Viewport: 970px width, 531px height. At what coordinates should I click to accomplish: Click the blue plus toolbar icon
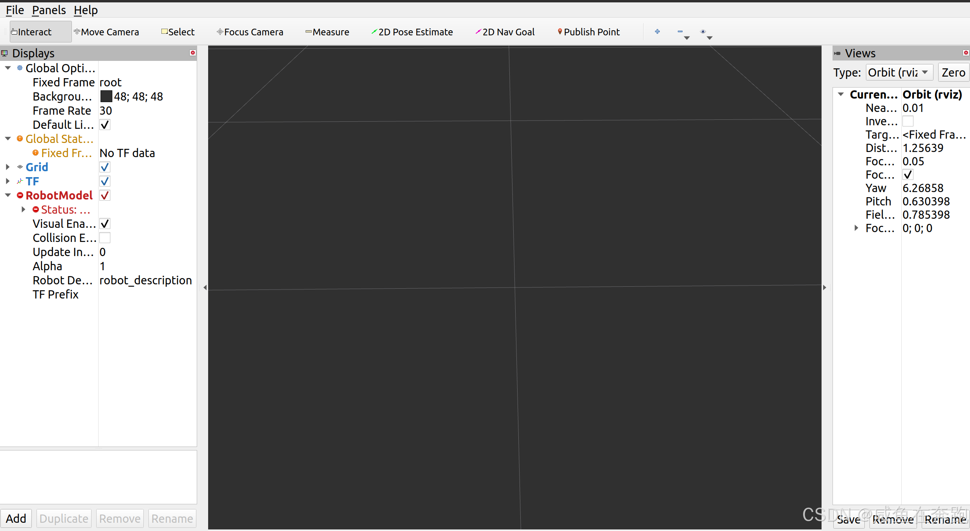657,31
